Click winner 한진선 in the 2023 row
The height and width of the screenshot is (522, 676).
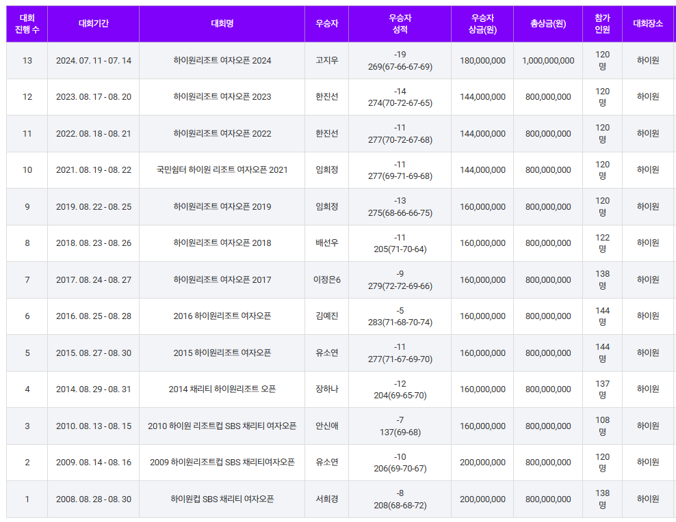click(327, 97)
